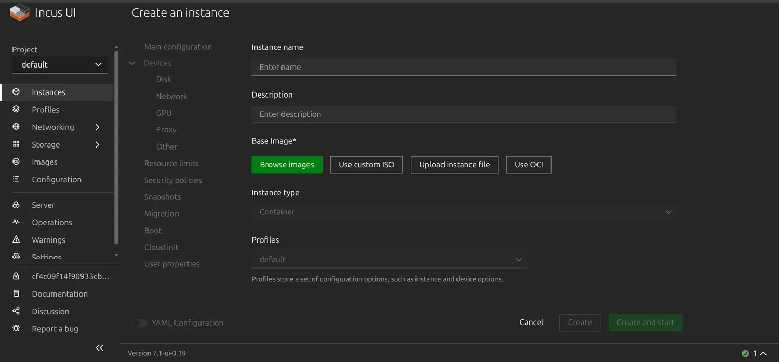Click the Server cluster icon
The height and width of the screenshot is (362, 779).
(16, 205)
